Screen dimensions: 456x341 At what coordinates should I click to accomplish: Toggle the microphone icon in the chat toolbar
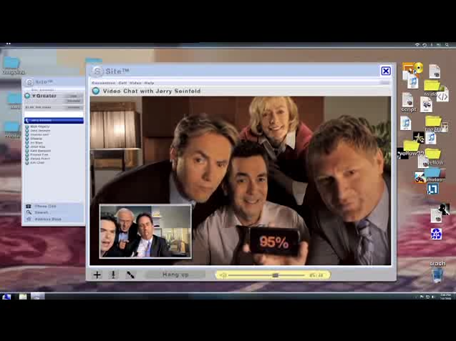[113, 275]
